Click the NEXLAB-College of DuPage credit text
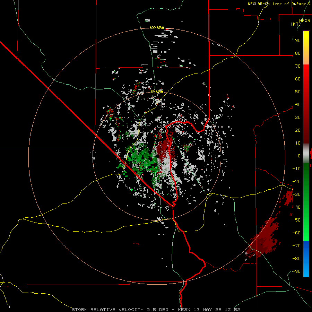The height and width of the screenshot is (312, 312). (279, 4)
